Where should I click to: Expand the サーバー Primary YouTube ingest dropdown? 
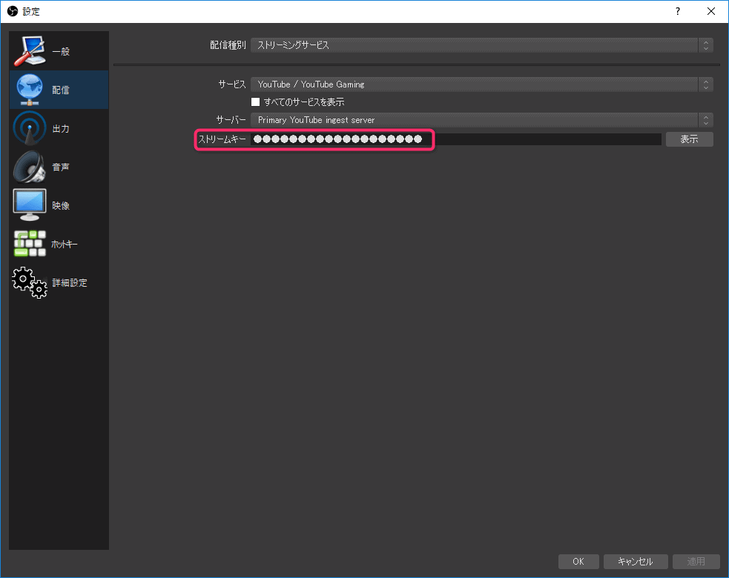[x=482, y=120]
